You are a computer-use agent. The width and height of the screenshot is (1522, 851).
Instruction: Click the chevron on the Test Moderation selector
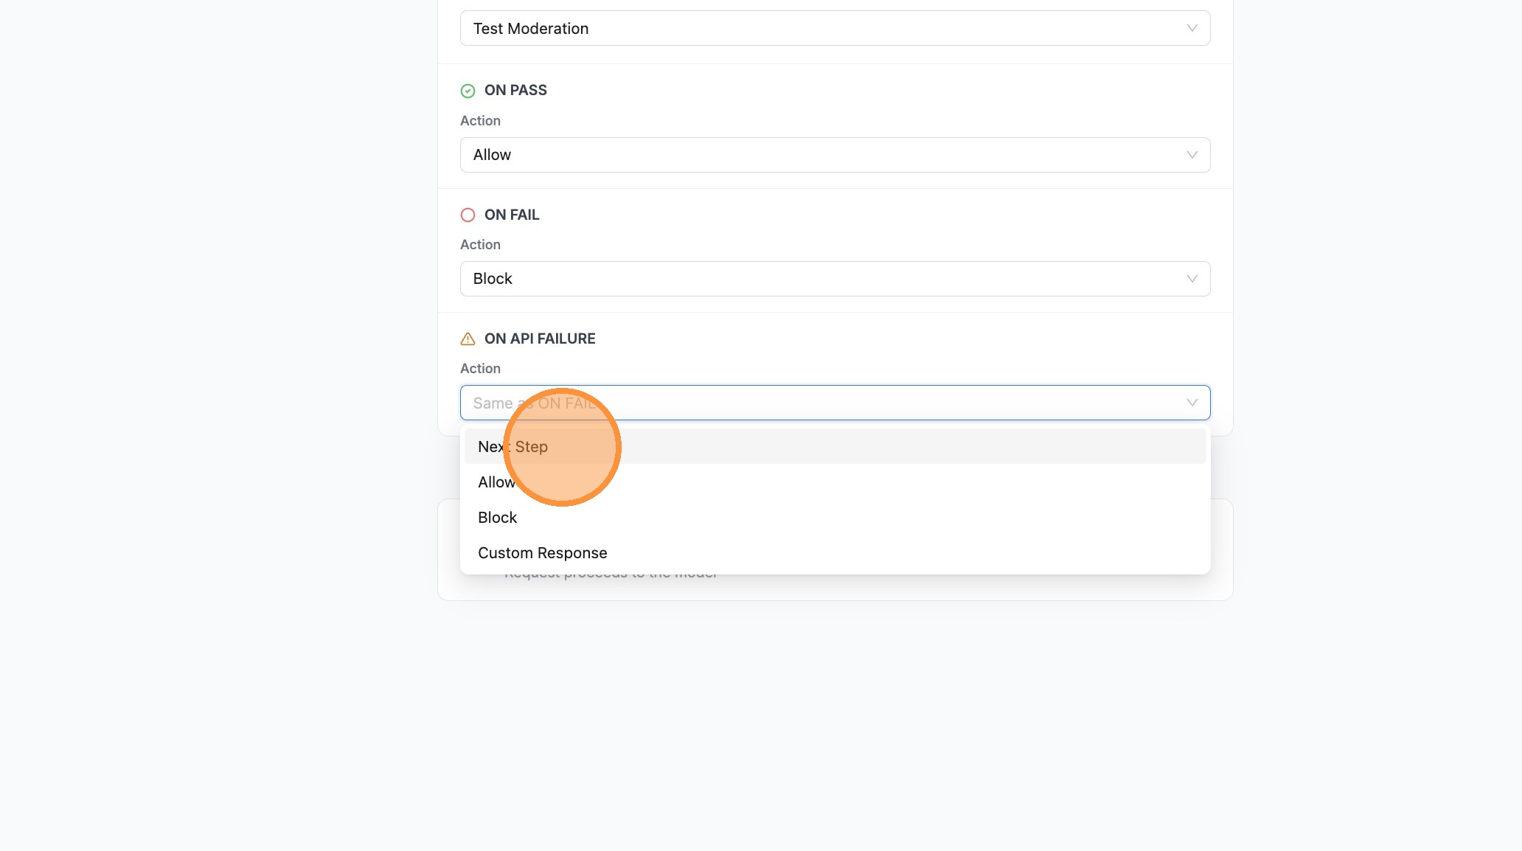coord(1192,28)
